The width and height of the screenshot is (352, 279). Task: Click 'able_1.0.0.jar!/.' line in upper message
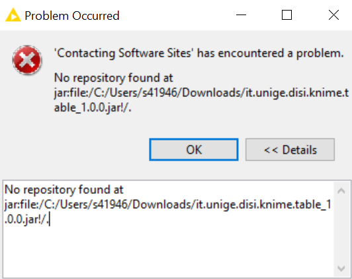coord(93,108)
